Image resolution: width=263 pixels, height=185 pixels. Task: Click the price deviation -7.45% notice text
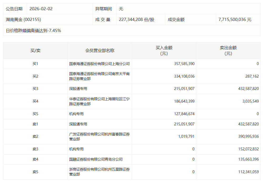[x=33, y=31]
